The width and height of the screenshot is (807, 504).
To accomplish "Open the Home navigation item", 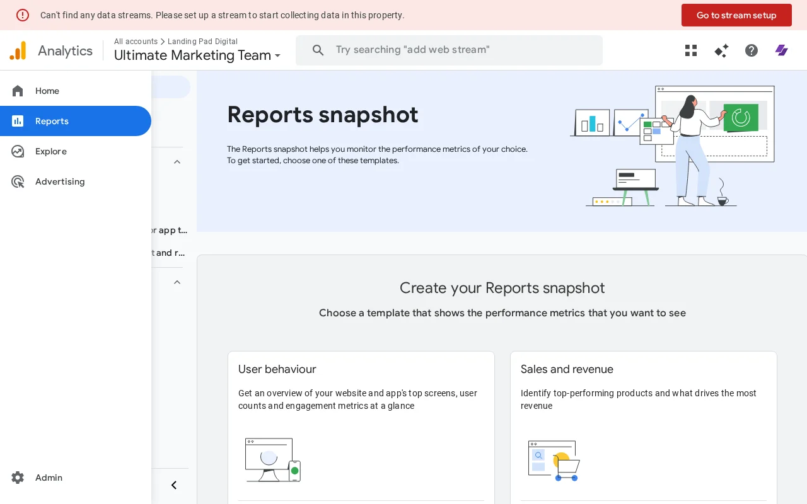I will 47,91.
